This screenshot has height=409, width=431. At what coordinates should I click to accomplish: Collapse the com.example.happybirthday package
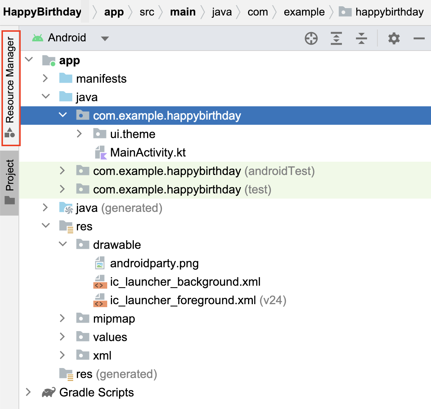62,115
